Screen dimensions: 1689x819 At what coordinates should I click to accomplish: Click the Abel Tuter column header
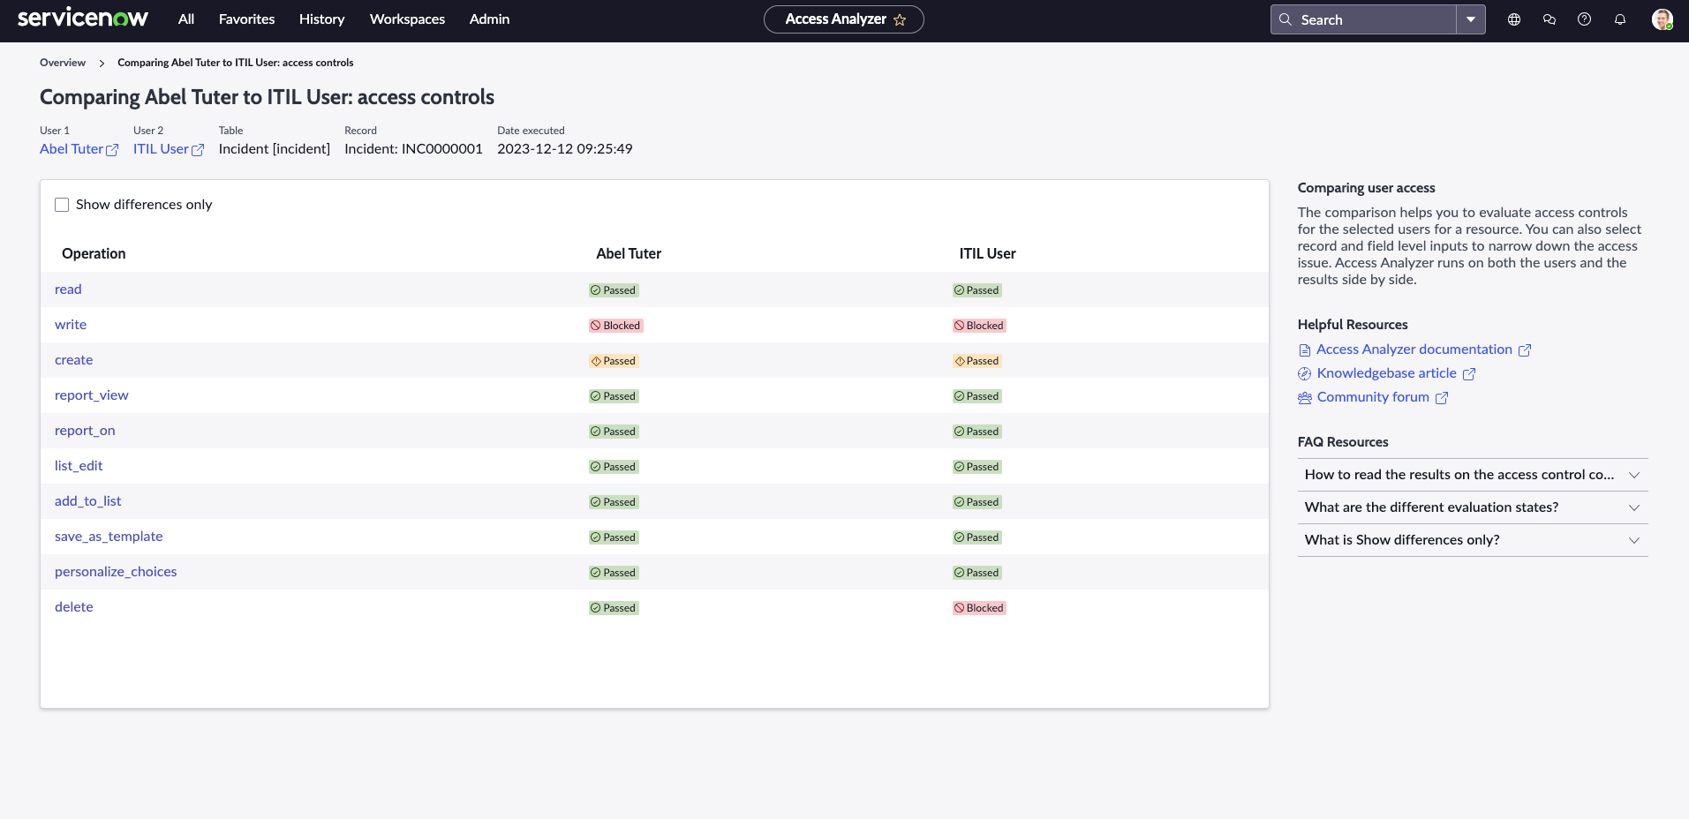(x=629, y=254)
